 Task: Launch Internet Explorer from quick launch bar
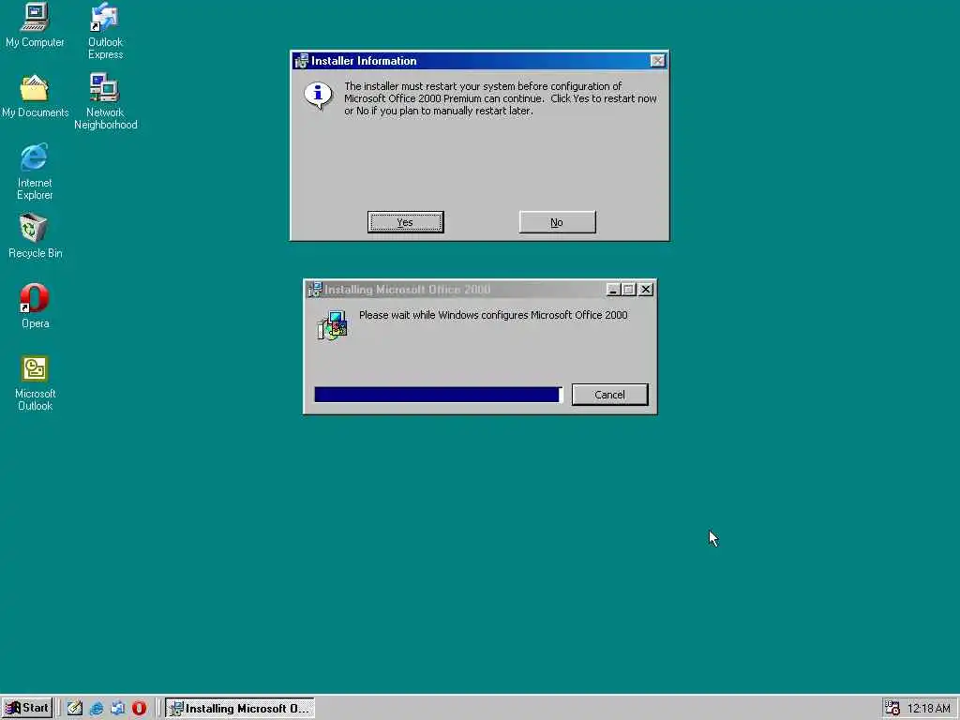point(97,709)
